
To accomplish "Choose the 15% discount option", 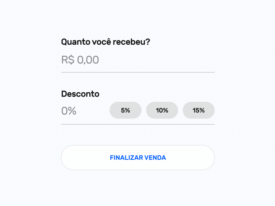I will point(199,110).
